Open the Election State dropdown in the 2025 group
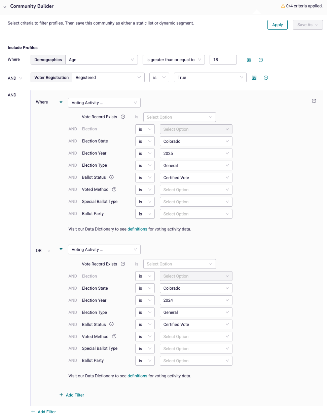 pos(196,141)
